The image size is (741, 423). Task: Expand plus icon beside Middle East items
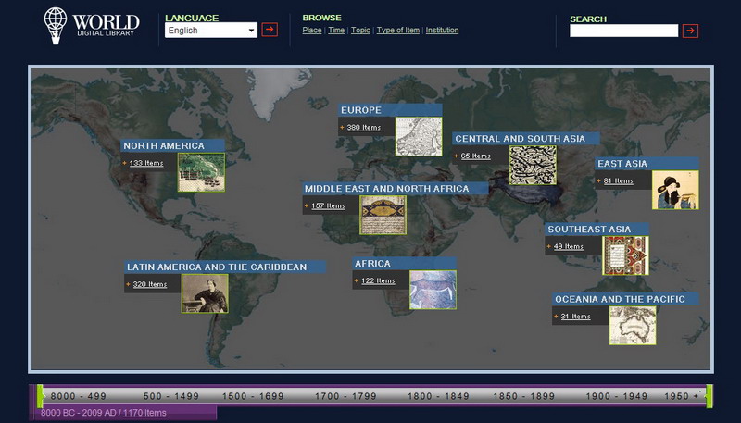307,206
